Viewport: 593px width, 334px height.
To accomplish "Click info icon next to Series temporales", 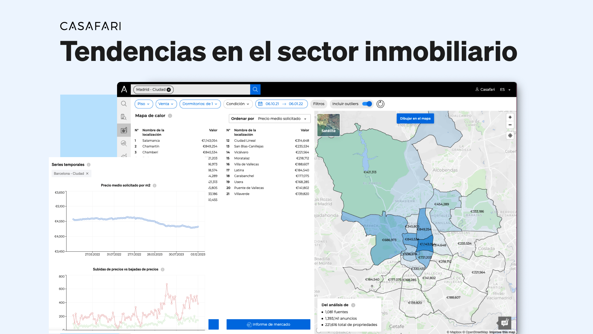I will tap(89, 165).
